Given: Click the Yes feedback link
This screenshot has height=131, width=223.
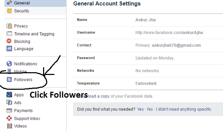Looking at the screenshot, I should pos(140,109).
